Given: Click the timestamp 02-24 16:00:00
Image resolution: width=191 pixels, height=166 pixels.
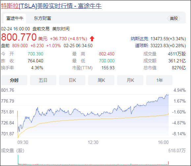Looking at the screenshot, I should click(x=16, y=29).
